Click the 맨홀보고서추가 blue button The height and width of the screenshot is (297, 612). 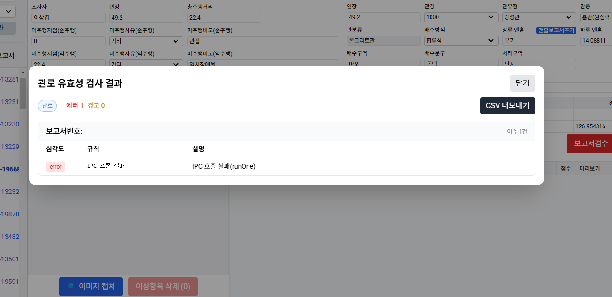(556, 30)
